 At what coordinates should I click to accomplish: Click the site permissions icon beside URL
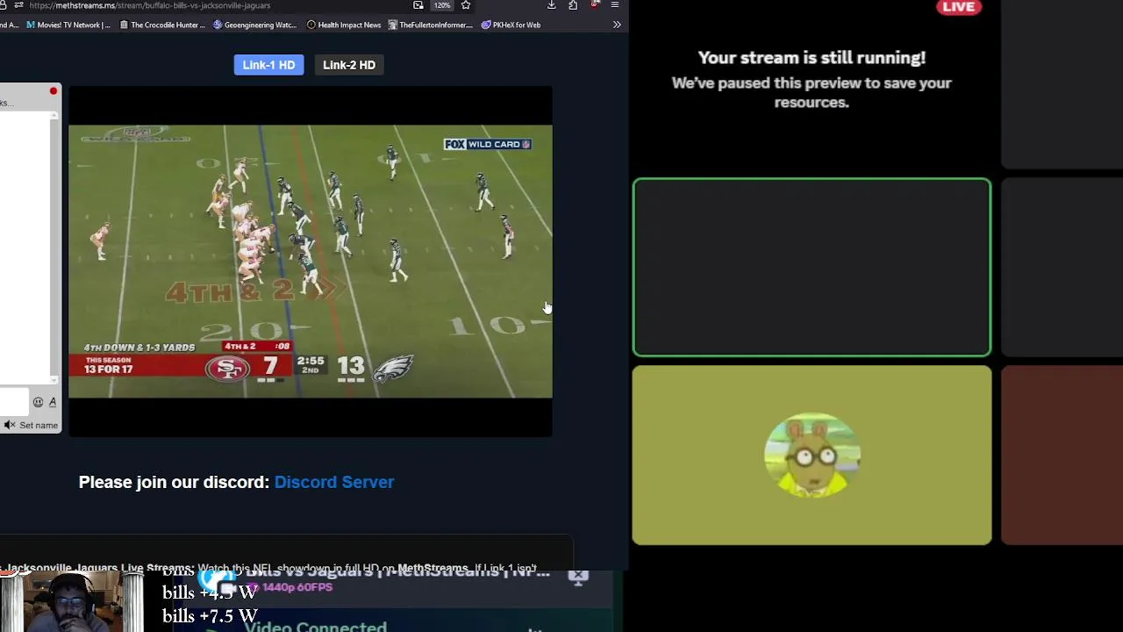18,5
